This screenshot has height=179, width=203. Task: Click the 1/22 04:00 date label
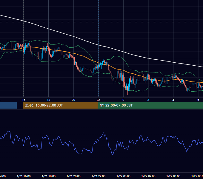tap(173, 176)
